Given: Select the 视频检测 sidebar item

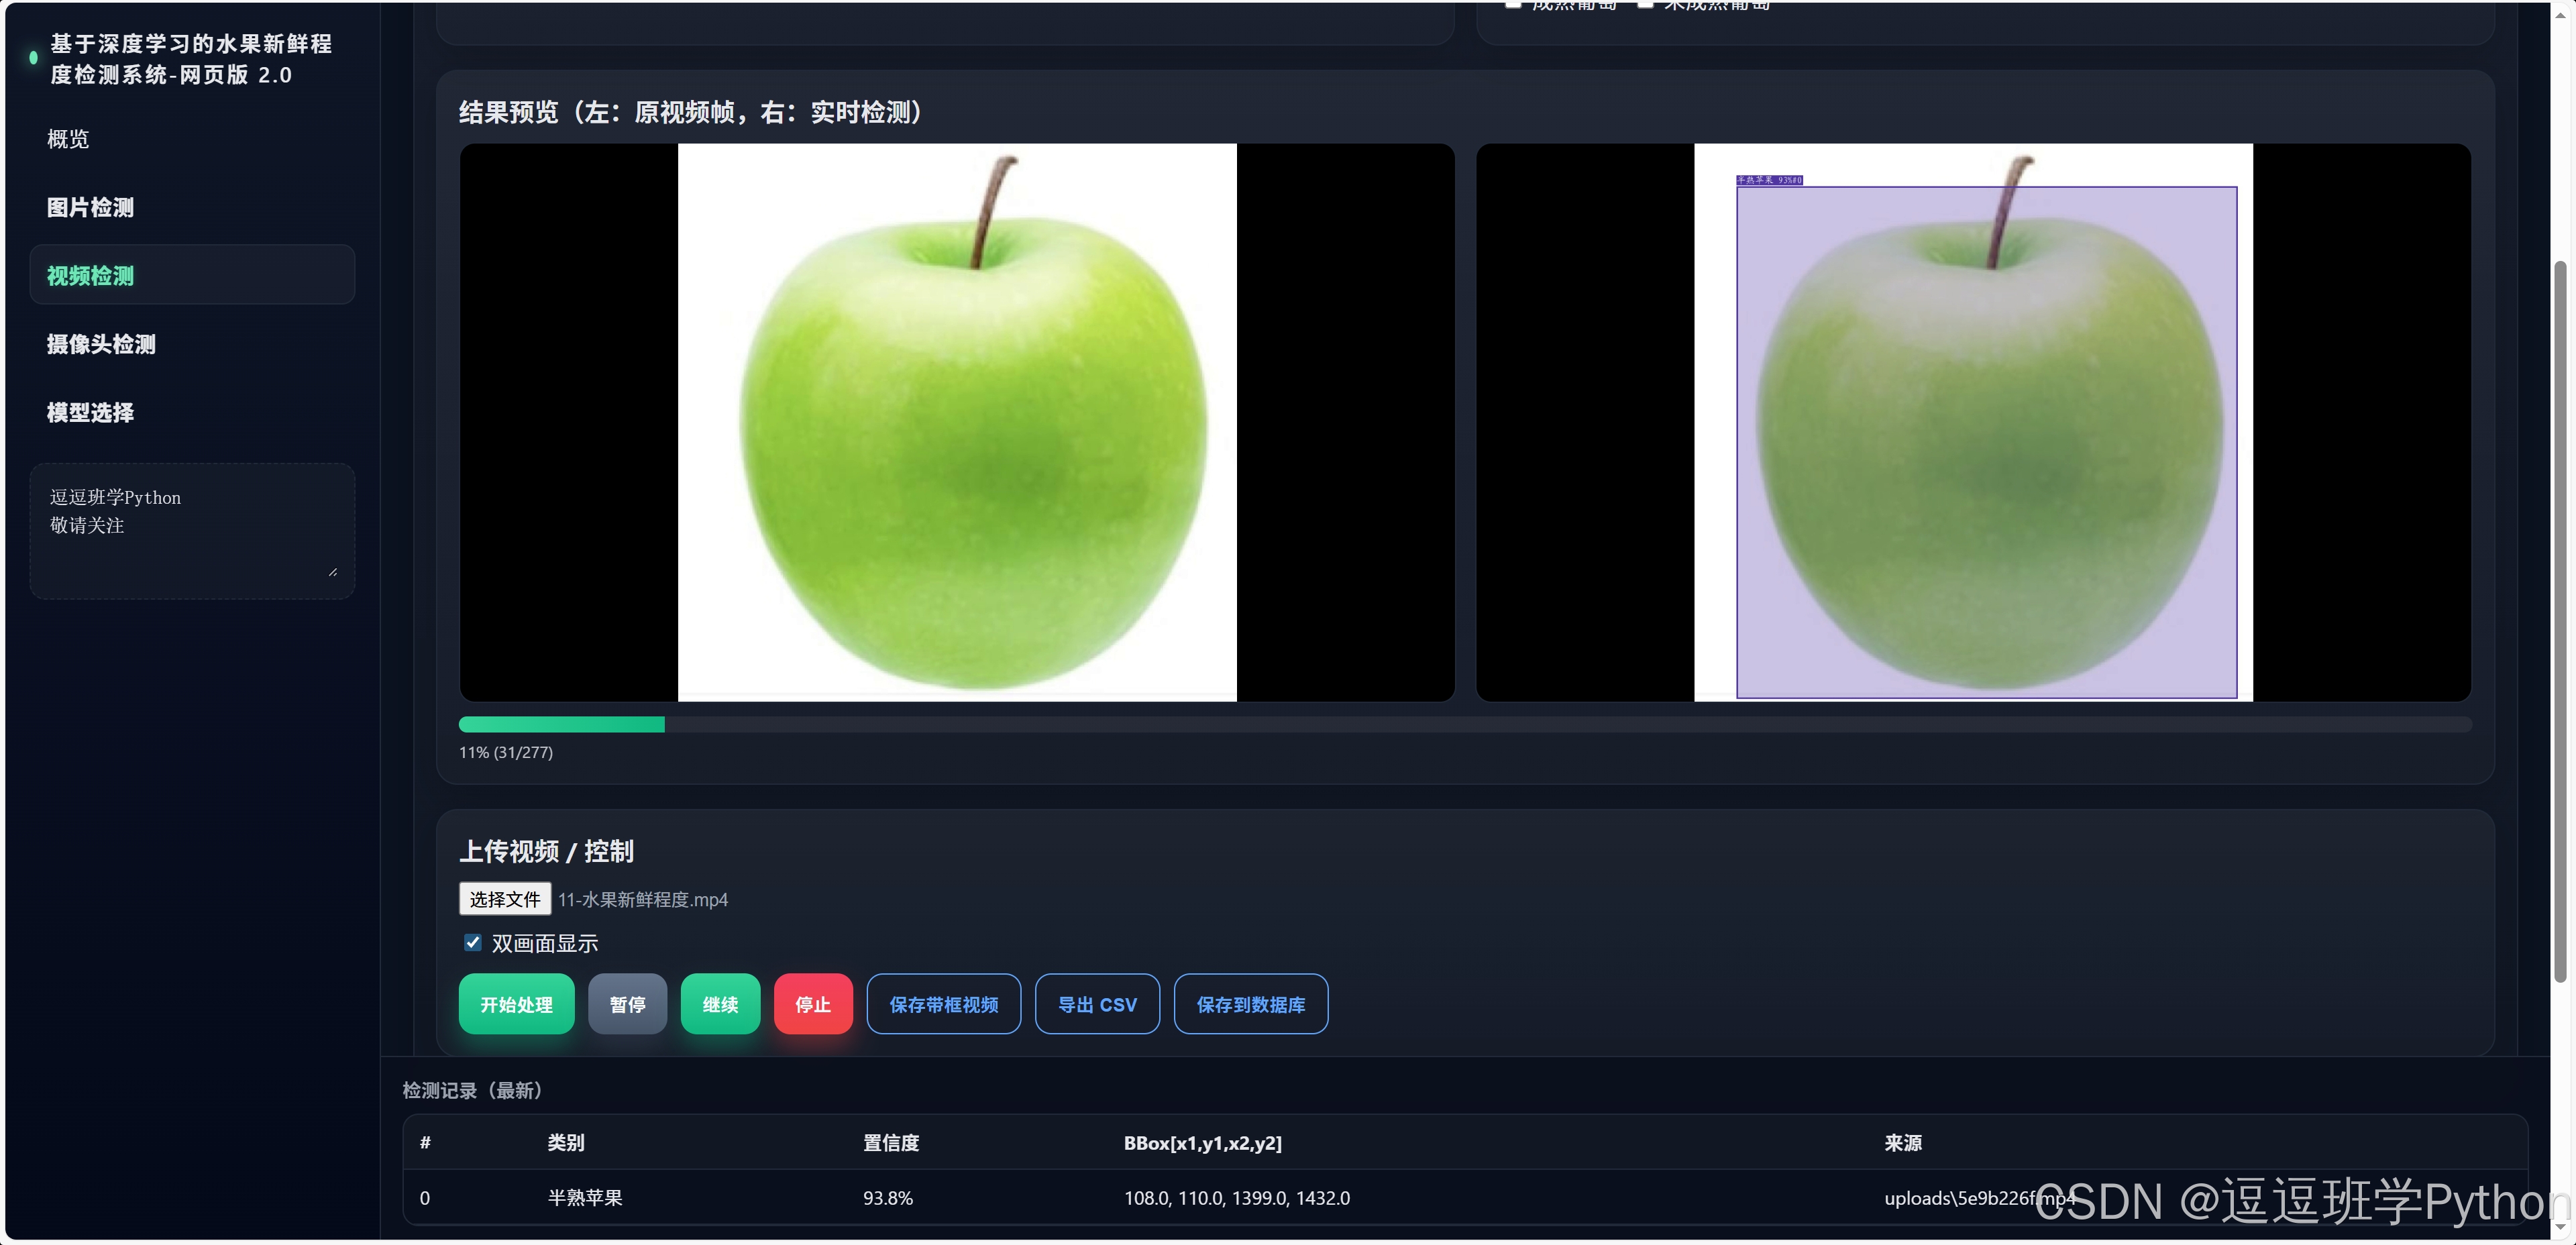Looking at the screenshot, I should 90,275.
